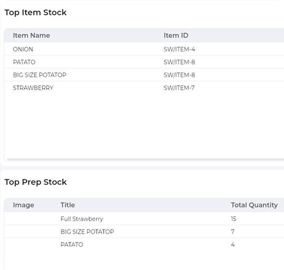284x270 pixels.
Task: Select BIG SIZE POTATOP in prep stock
Action: pos(144,231)
